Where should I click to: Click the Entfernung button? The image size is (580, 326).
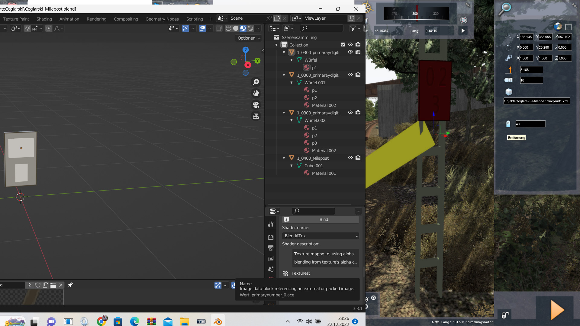click(x=516, y=138)
